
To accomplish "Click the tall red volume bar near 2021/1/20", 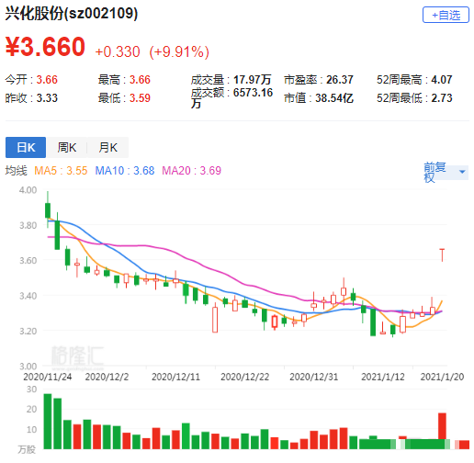I will click(x=442, y=431).
